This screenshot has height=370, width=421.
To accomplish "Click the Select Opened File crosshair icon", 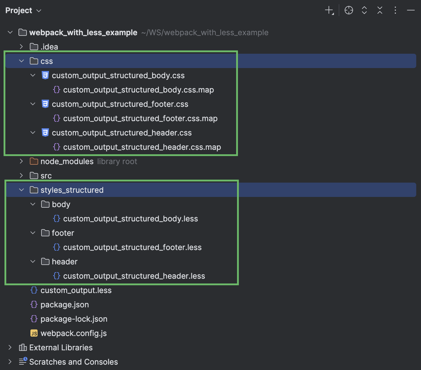I will (349, 10).
